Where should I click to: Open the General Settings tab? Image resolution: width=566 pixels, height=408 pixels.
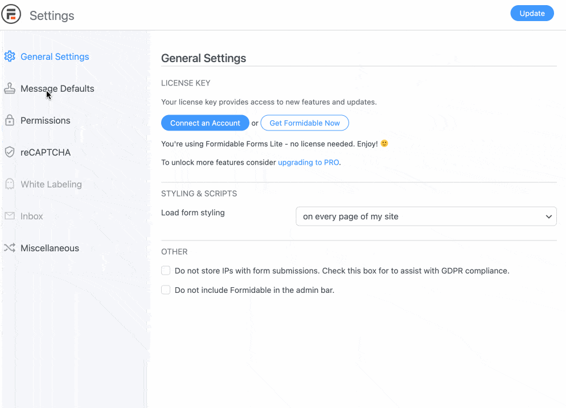click(55, 57)
